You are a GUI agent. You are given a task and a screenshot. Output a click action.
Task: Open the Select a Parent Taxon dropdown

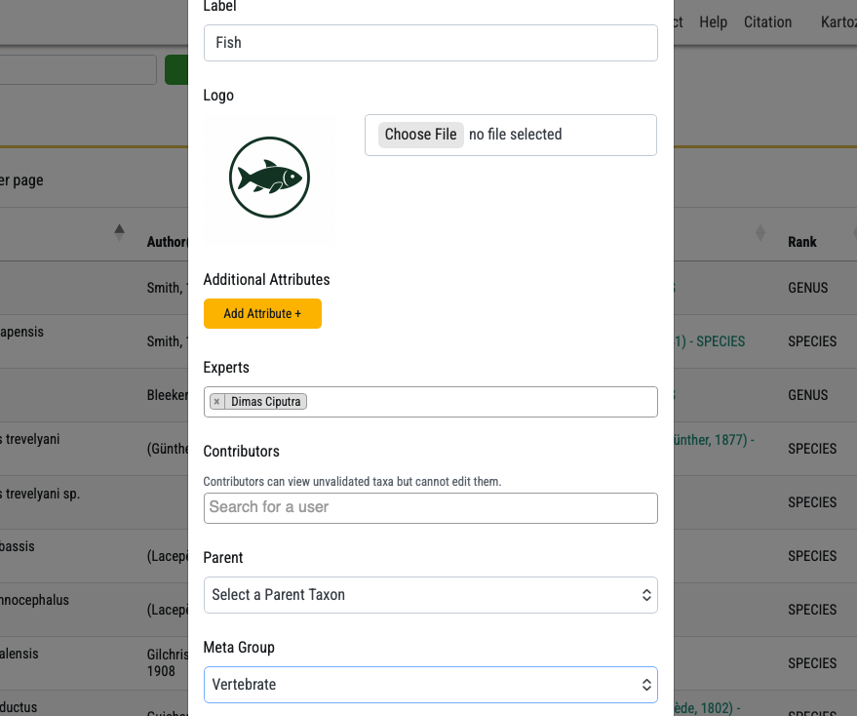(431, 595)
